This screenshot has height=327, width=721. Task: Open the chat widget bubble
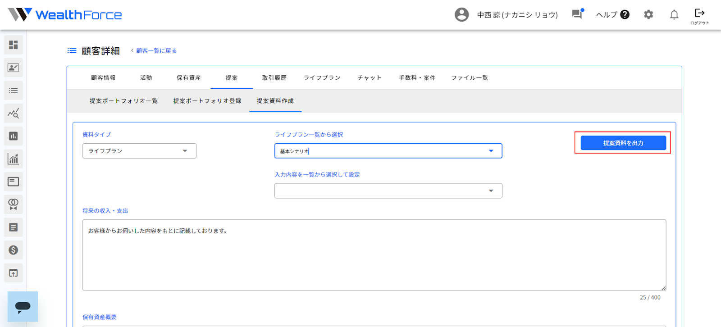tap(23, 307)
